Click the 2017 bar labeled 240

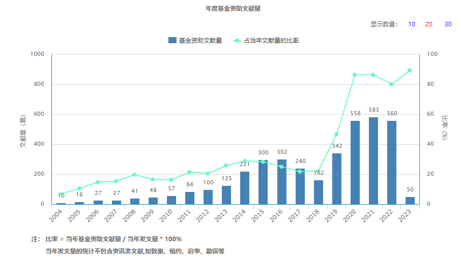(x=300, y=186)
